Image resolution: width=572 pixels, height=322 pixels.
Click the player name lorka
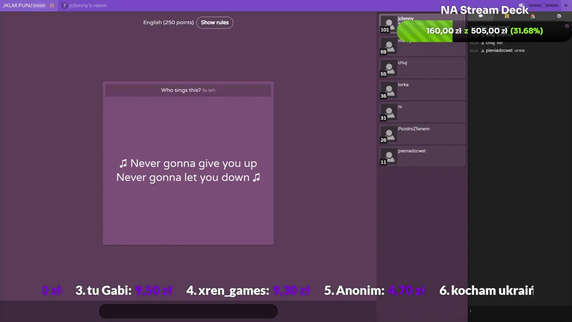coord(403,85)
